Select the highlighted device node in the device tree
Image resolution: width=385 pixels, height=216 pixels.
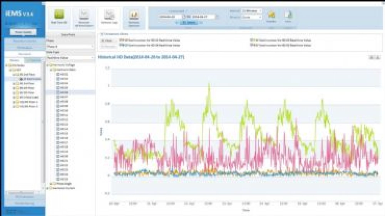31,78
